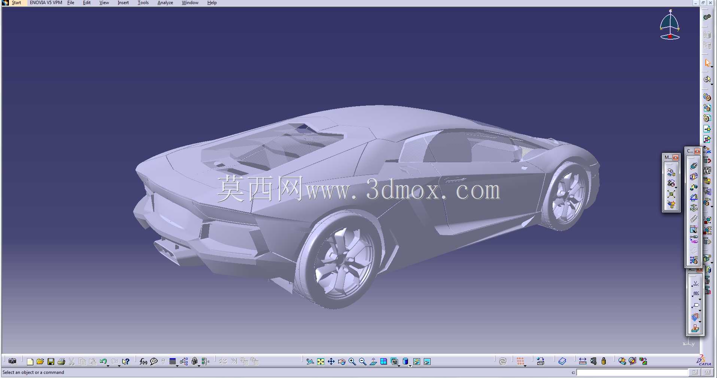The height and width of the screenshot is (378, 717).
Task: Click the compass in the viewport corner
Action: 670,25
